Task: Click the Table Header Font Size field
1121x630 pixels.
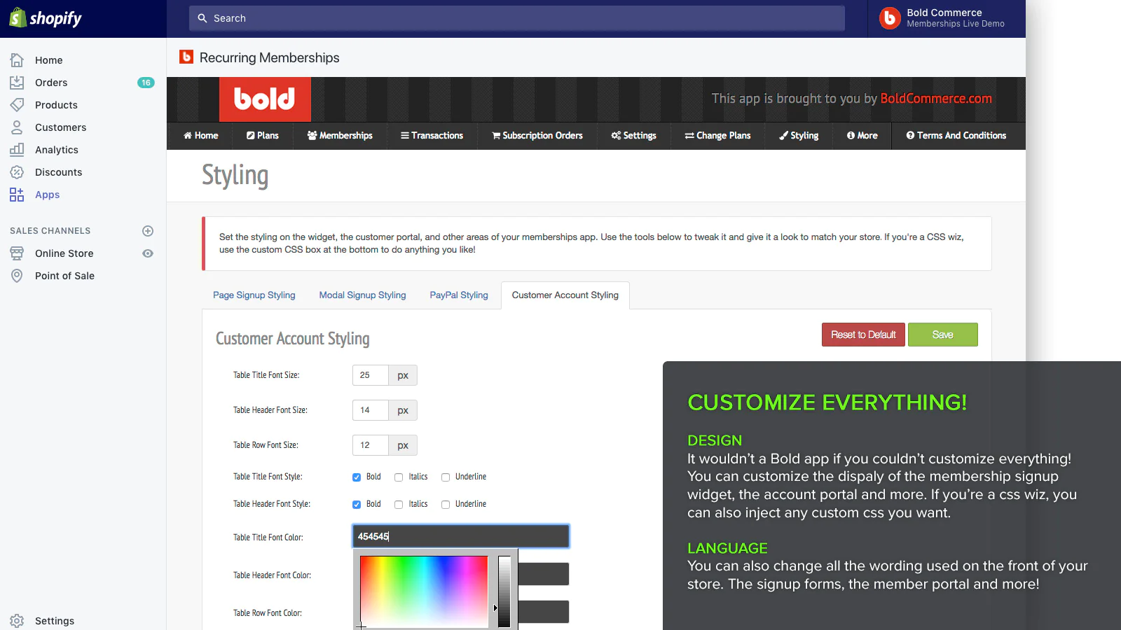Action: point(370,410)
